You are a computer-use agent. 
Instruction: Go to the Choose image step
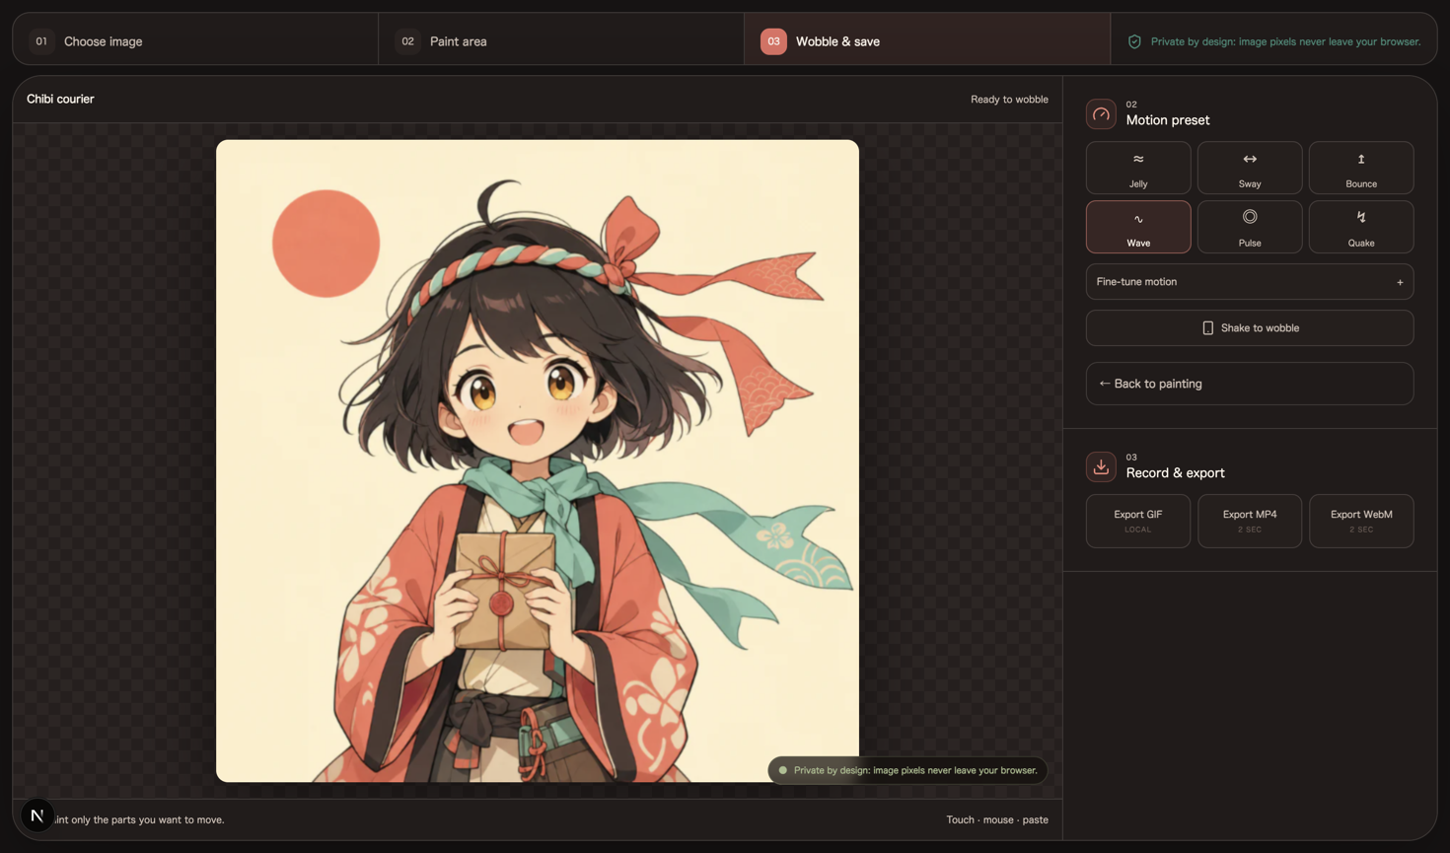(x=195, y=40)
